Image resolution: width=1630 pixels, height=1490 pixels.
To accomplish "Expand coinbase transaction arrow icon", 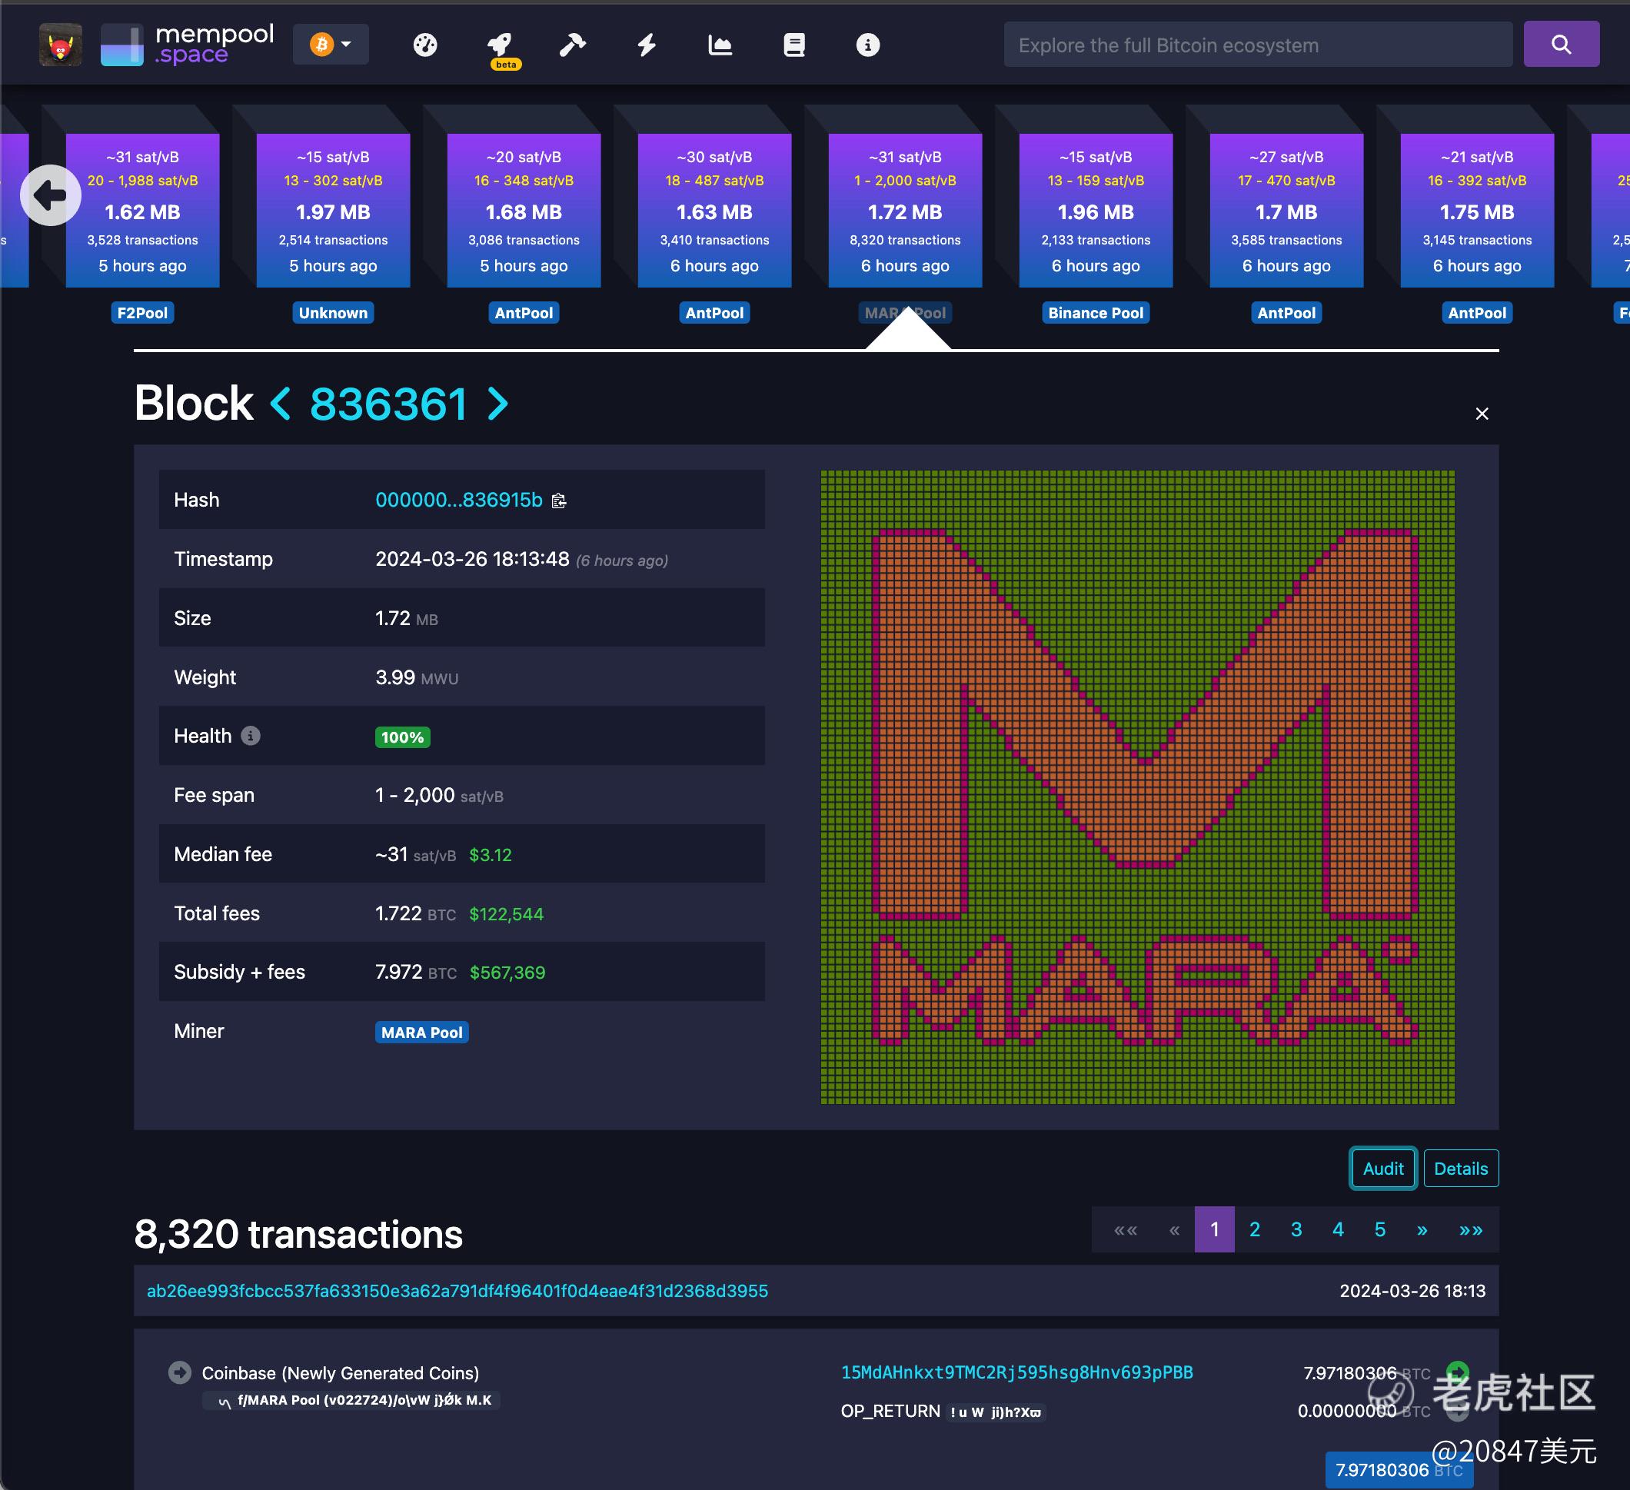I will (x=179, y=1372).
